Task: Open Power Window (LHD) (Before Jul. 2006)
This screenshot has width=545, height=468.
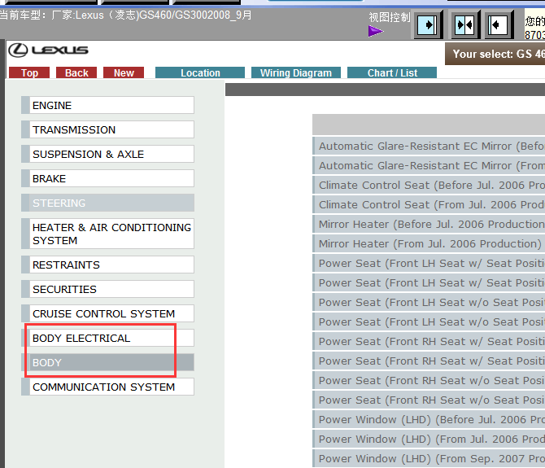Action: click(429, 420)
